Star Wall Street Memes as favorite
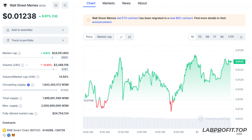 pos(56,5)
